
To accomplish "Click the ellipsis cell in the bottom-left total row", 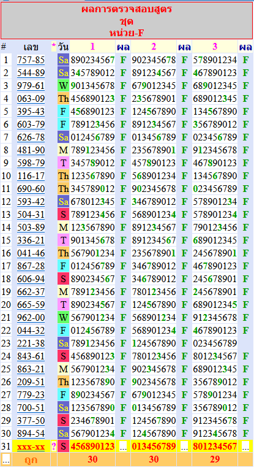I will 6,459.
